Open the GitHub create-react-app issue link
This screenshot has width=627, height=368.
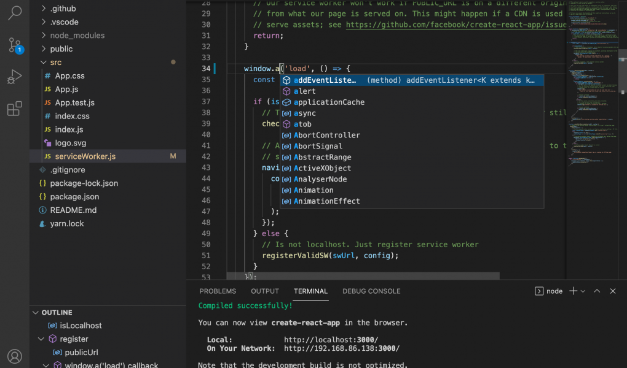(456, 25)
